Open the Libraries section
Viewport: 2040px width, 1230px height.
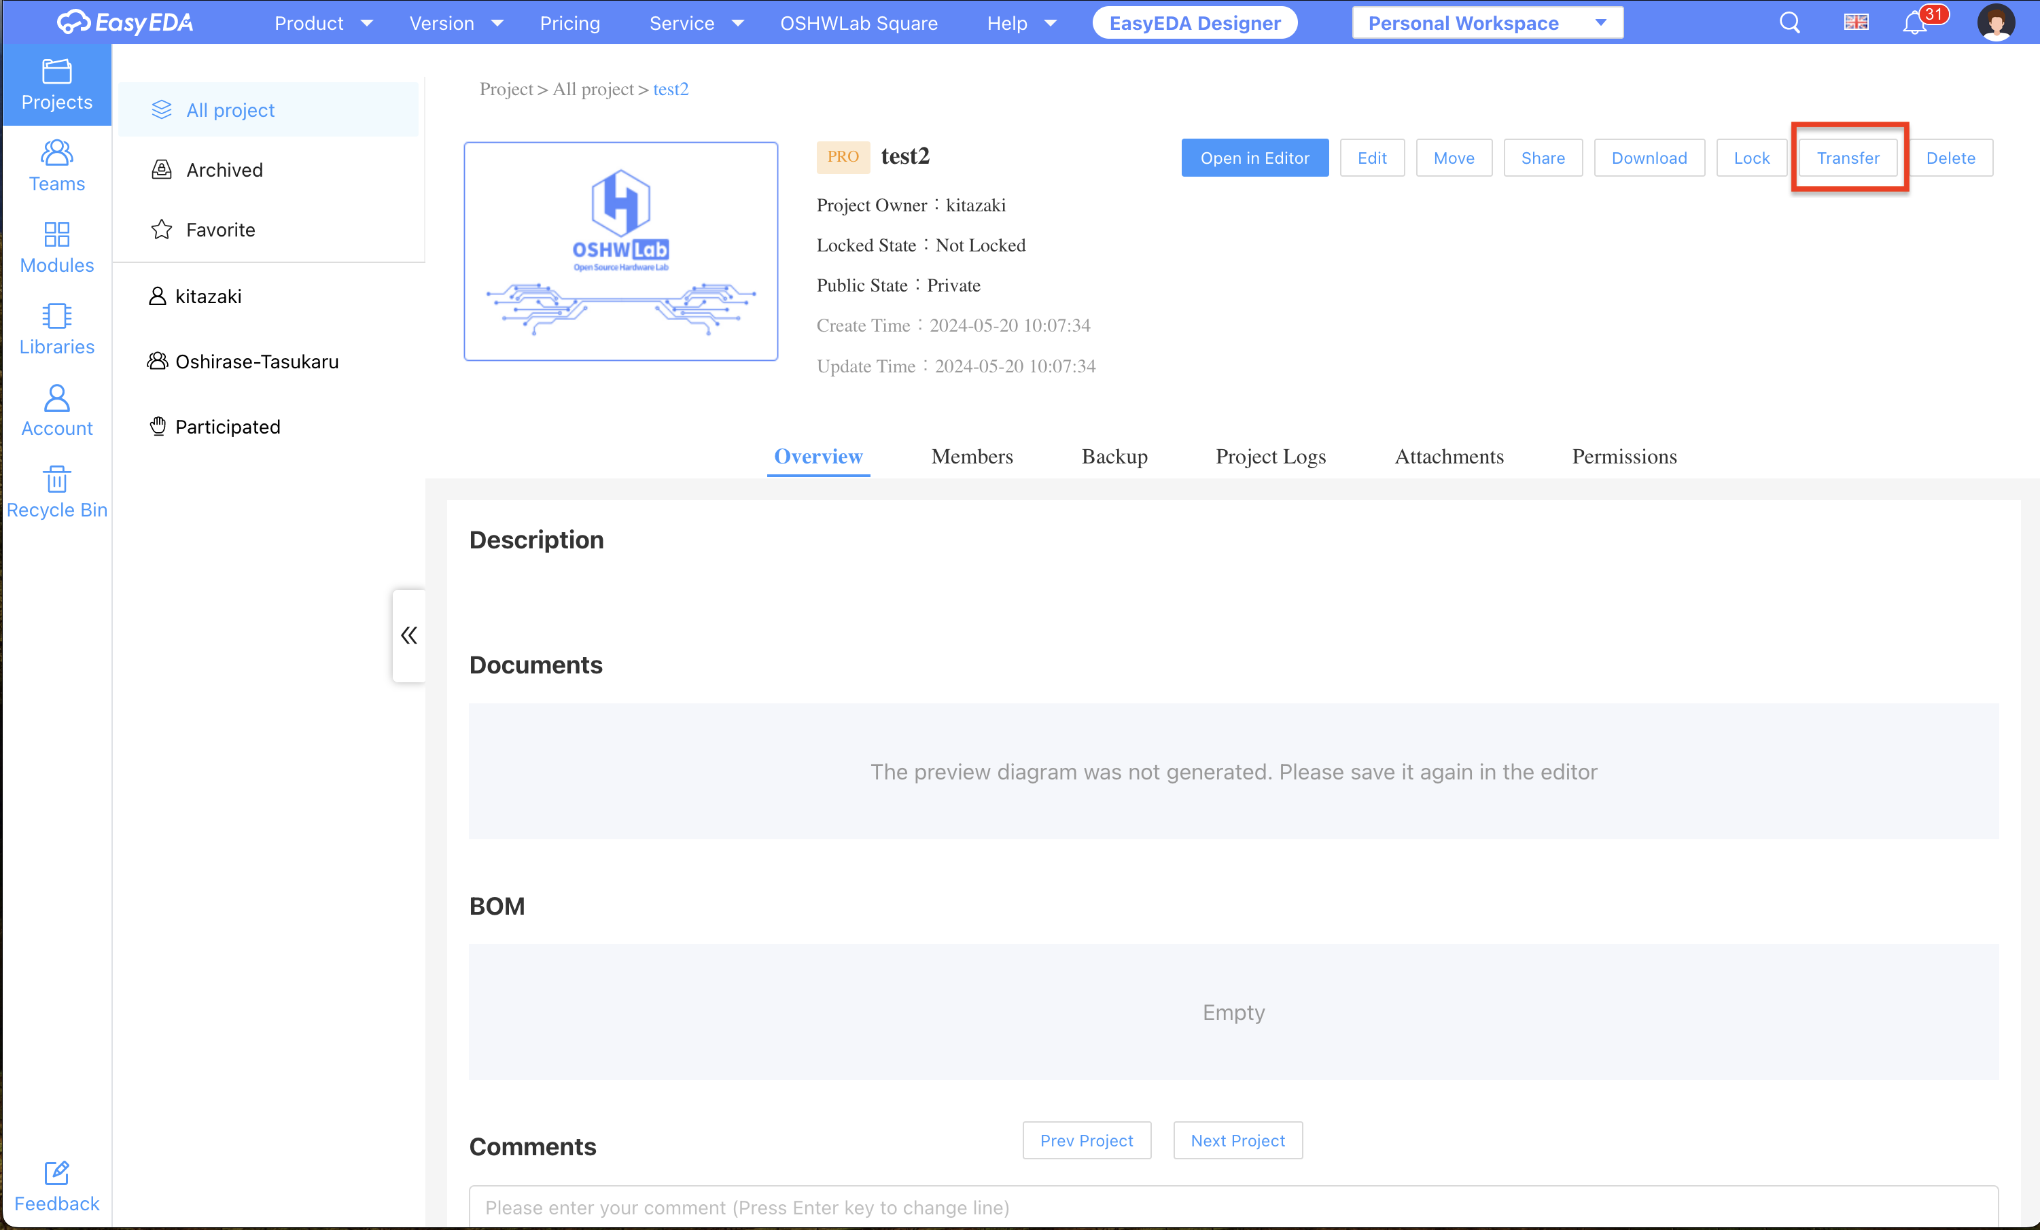[x=56, y=330]
